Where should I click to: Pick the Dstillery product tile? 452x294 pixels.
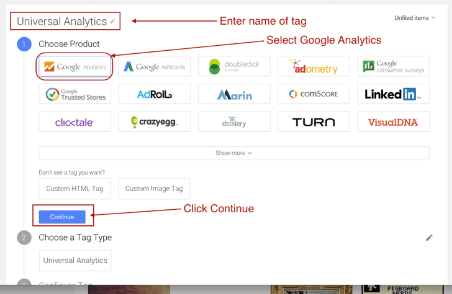[x=234, y=122]
